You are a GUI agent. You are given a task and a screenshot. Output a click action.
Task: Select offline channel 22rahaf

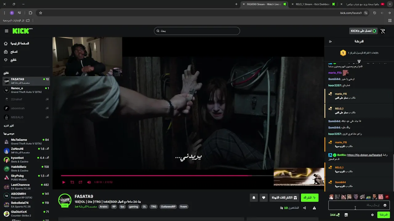(26, 99)
